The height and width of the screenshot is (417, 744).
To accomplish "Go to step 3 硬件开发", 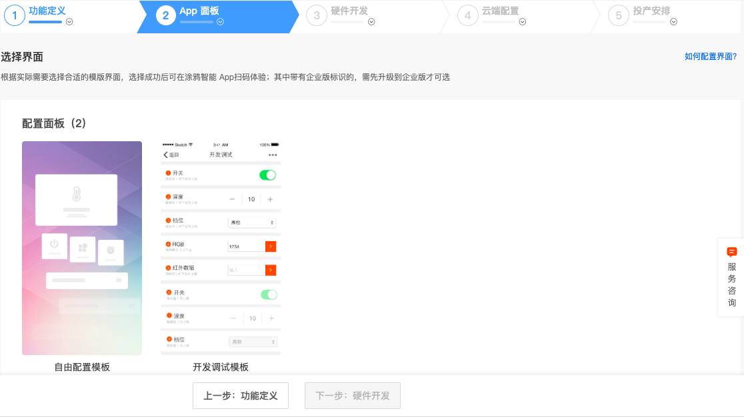I will [x=349, y=11].
